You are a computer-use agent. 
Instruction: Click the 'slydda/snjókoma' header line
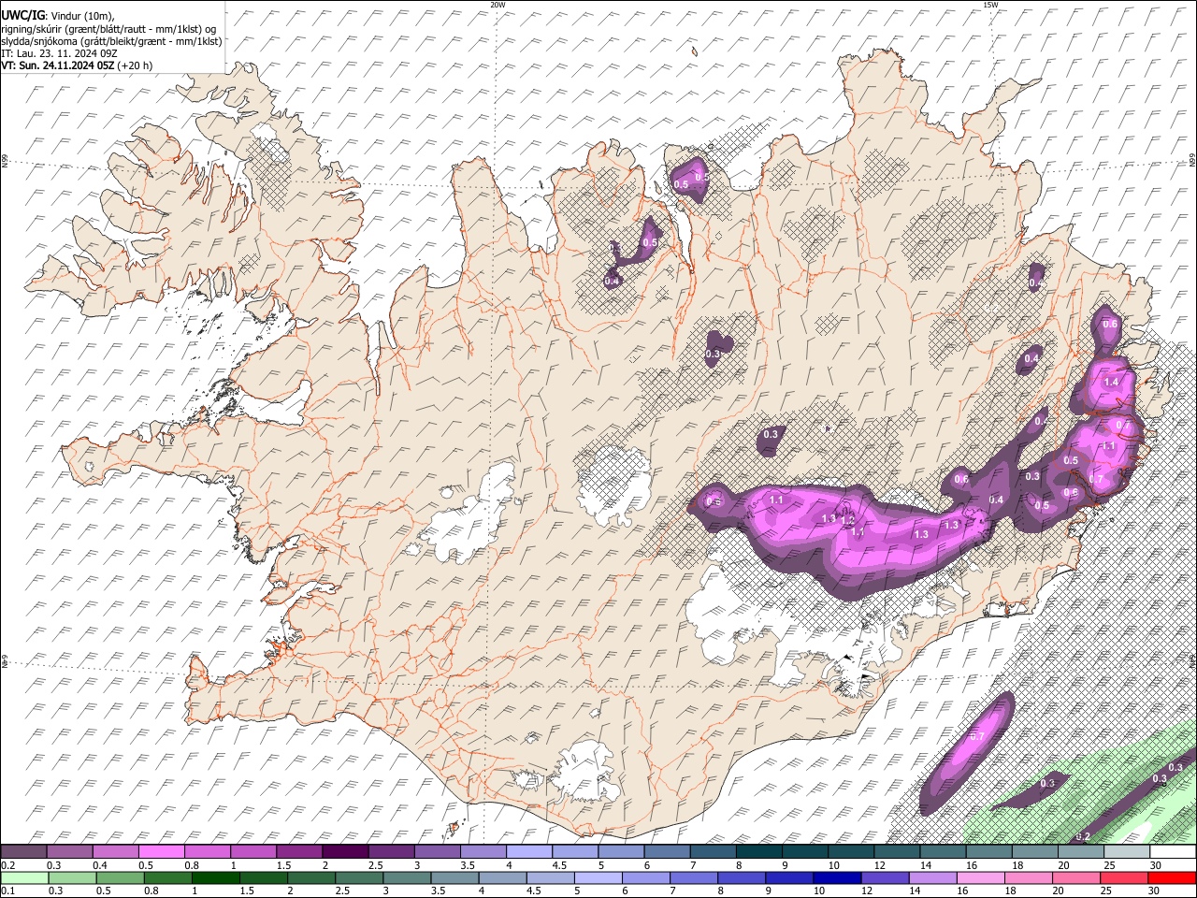pos(111,41)
